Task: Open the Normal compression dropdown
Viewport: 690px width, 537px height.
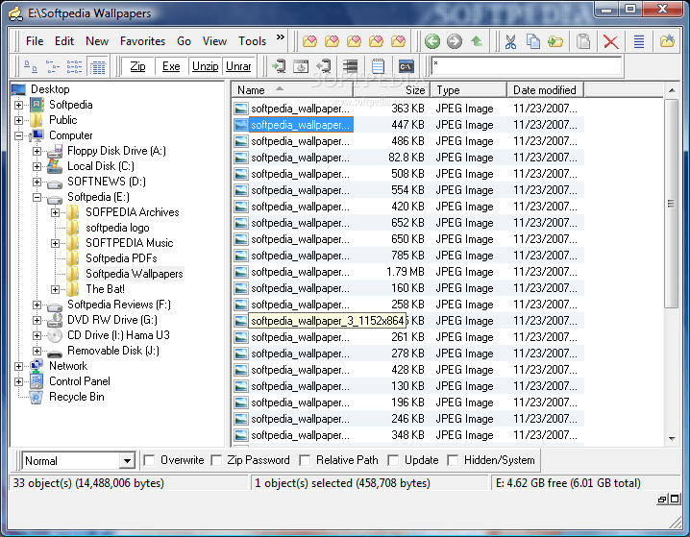Action: point(127,461)
